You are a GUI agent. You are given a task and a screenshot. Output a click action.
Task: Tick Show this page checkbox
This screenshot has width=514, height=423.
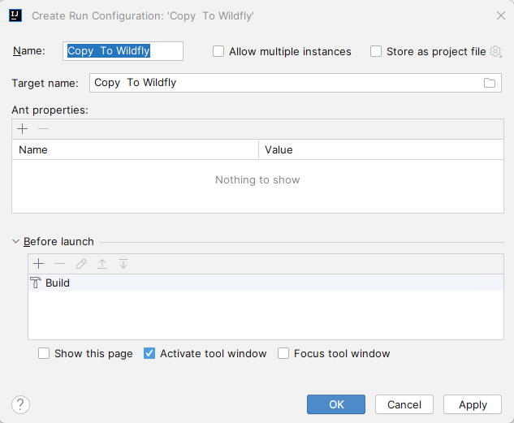[44, 353]
